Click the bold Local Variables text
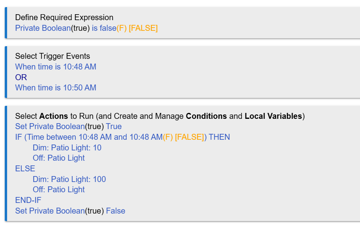Viewport: 360px width, 227px height. point(273,116)
